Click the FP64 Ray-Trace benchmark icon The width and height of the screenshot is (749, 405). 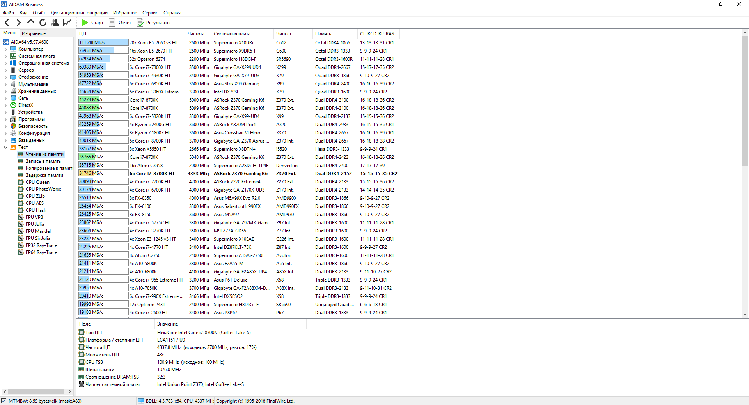pyautogui.click(x=21, y=252)
